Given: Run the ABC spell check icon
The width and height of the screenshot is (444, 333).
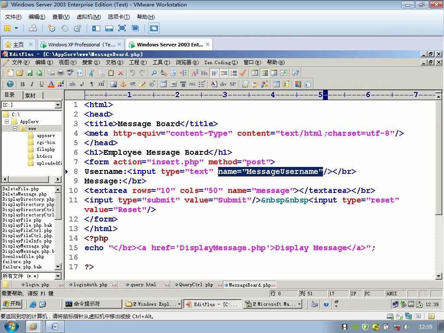Looking at the screenshot, I should (70, 73).
